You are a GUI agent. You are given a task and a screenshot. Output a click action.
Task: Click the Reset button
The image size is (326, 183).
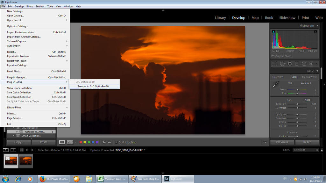(307, 142)
